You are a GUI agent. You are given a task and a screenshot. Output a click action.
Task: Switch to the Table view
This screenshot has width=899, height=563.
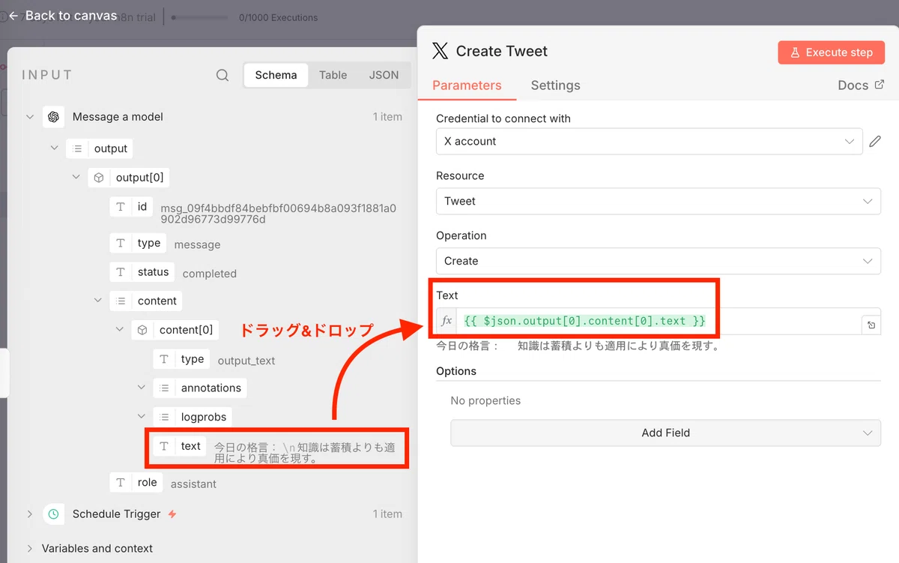tap(333, 75)
